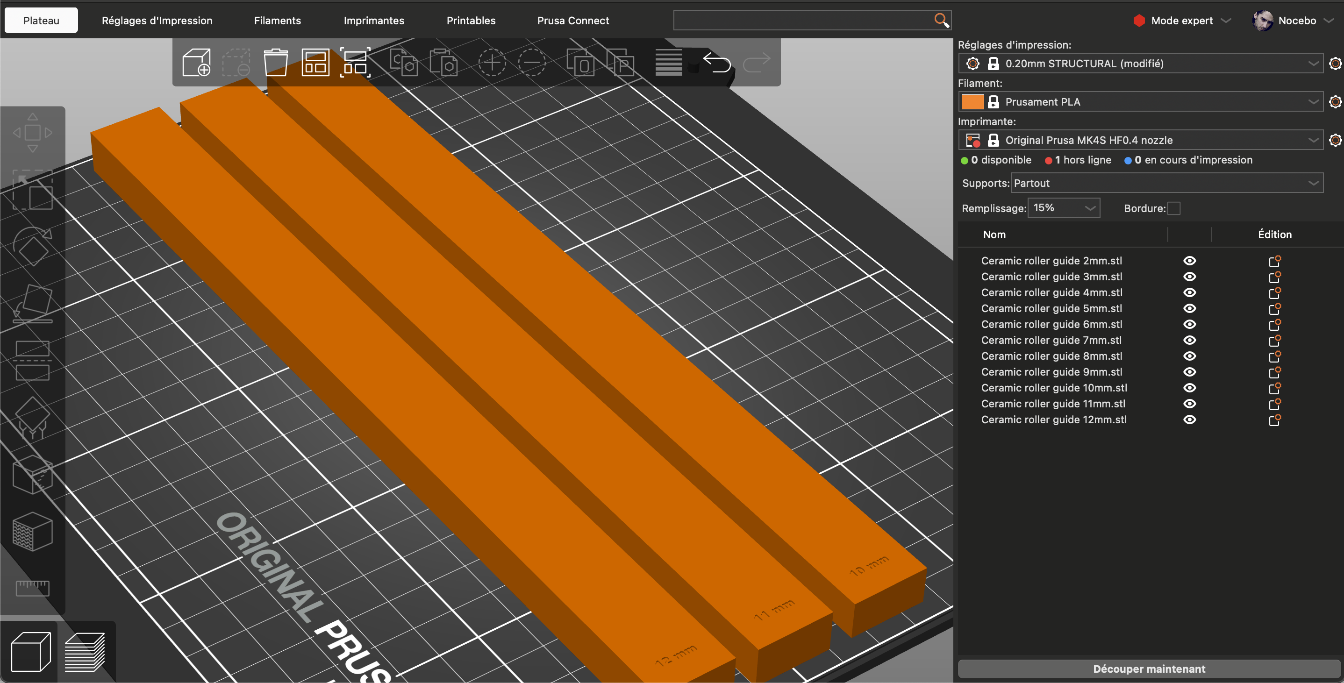Open the variable layer height tool
1344x683 pixels.
tap(668, 63)
